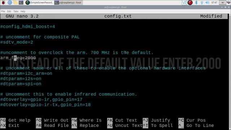The width and height of the screenshot is (231, 130).
Task: Open the VNC server tray icon
Action: (184, 3)
